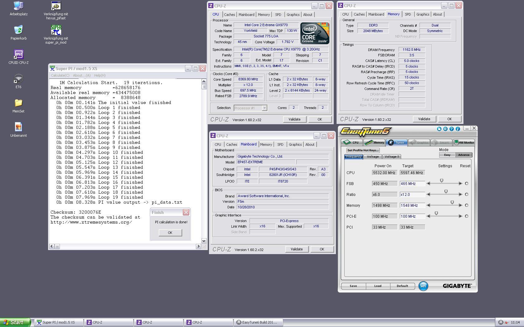The width and height of the screenshot is (524, 327).
Task: Click Ratio target field x12.0
Action: tap(412, 195)
